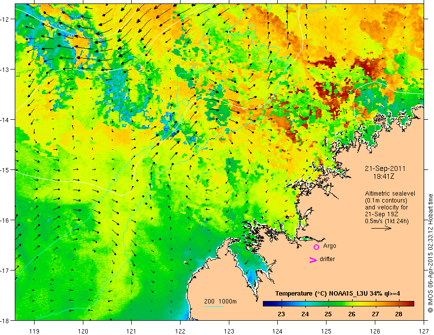Click the 23 colorbar tick label

[281, 314]
